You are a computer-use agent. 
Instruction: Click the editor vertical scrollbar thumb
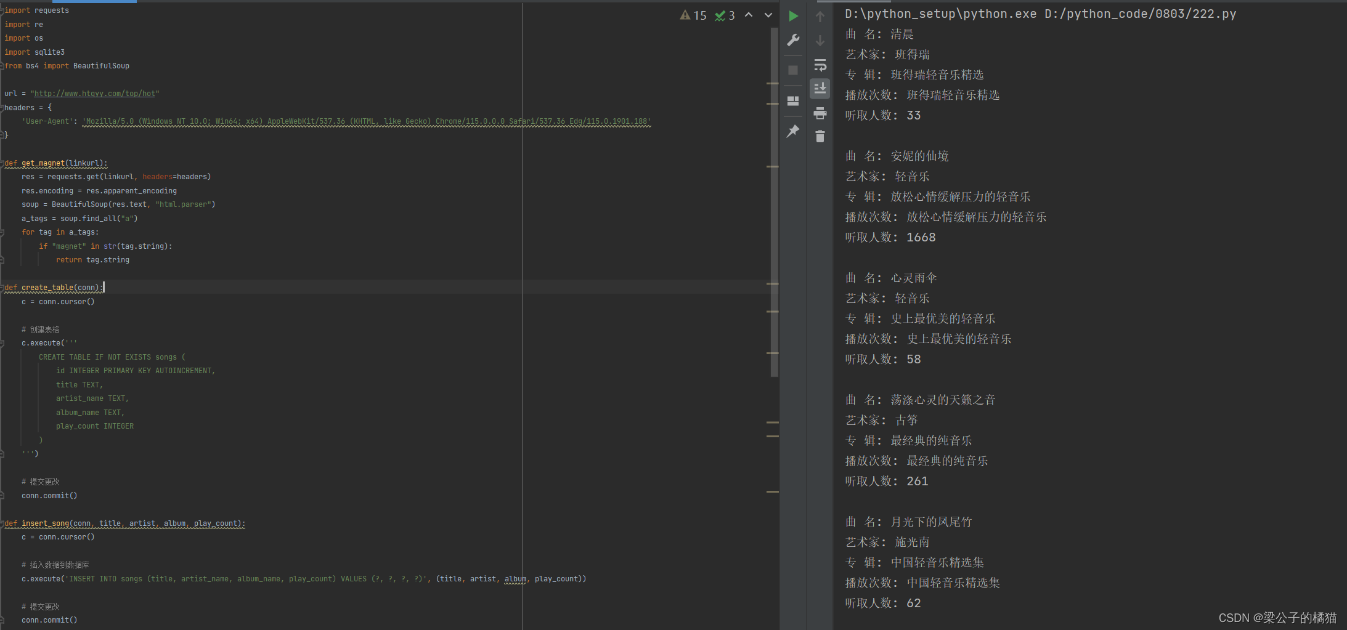tap(774, 202)
